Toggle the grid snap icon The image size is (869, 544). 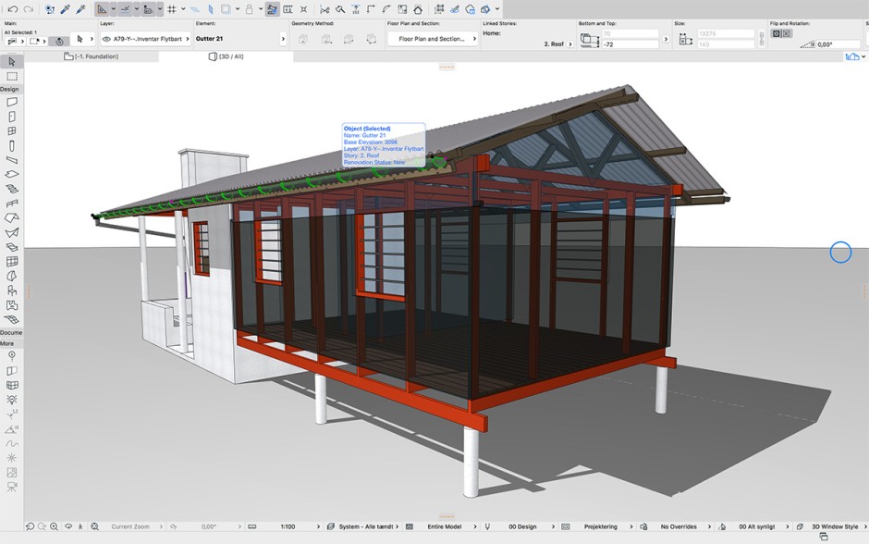click(x=171, y=9)
